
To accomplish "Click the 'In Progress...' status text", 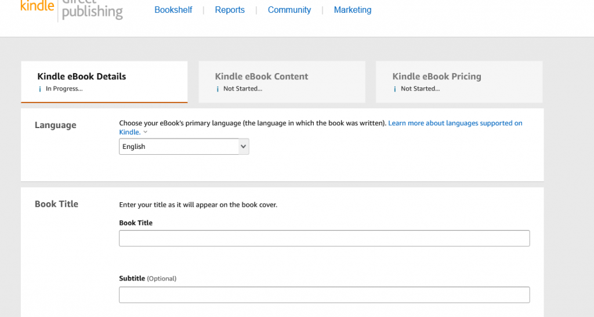I will tap(64, 89).
